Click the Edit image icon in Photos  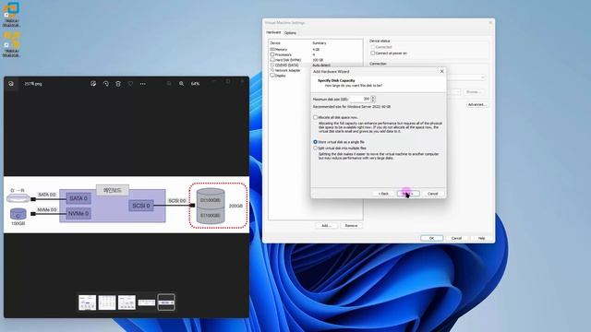point(93,84)
